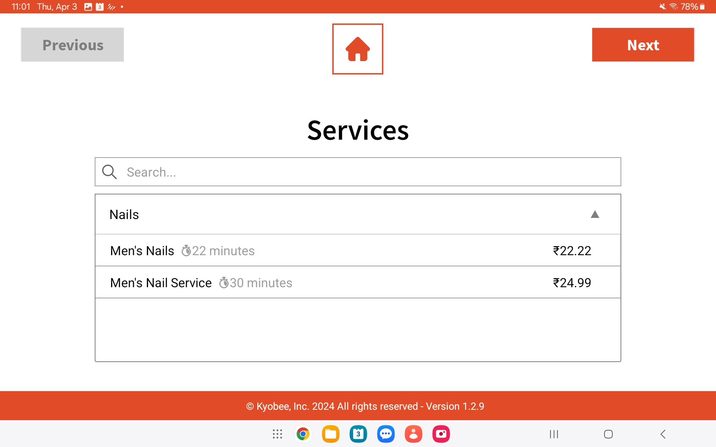Click the search magnifier icon

pos(109,172)
